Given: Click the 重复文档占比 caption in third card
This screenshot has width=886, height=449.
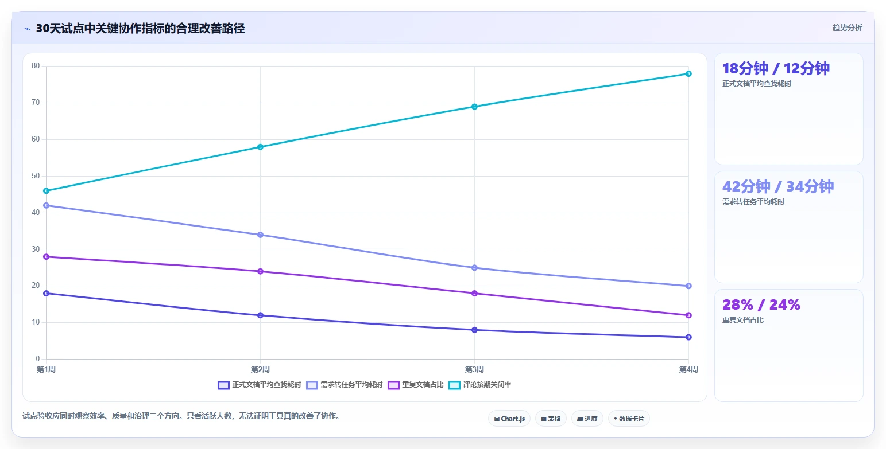Looking at the screenshot, I should tap(743, 320).
